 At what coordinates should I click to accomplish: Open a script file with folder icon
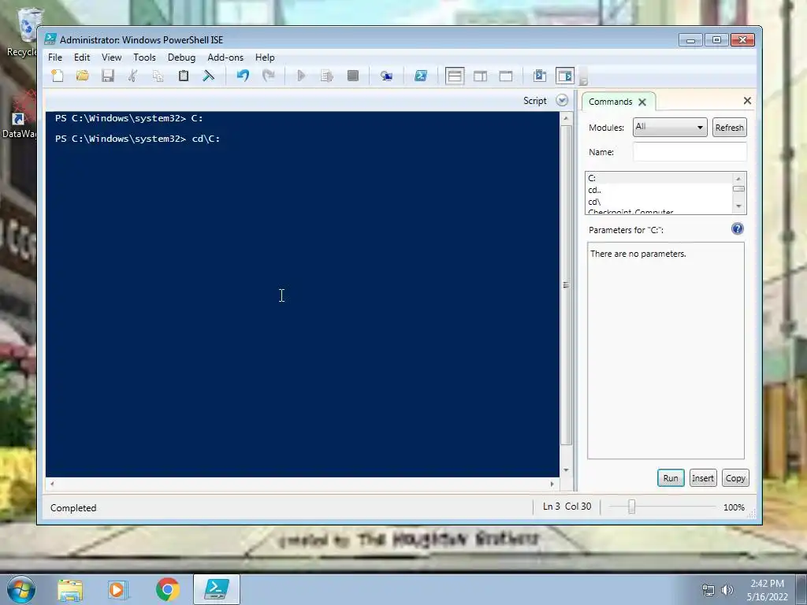(82, 76)
